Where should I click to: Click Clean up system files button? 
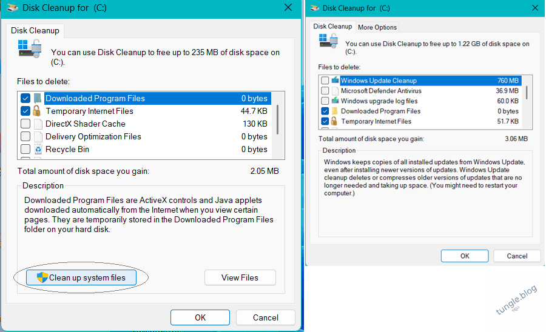pyautogui.click(x=81, y=277)
